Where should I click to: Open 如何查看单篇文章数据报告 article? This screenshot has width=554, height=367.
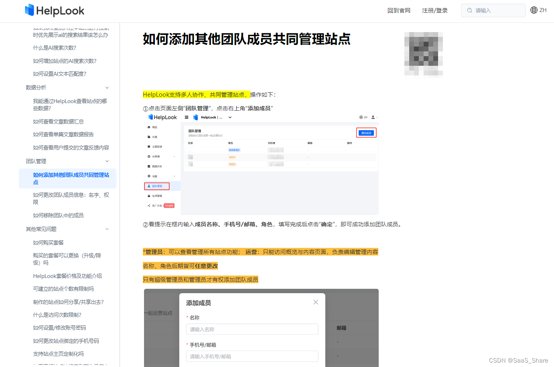(x=63, y=134)
